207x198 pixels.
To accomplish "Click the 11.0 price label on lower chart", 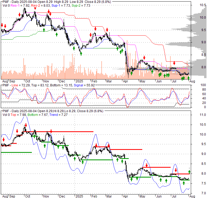I will (203, 115).
